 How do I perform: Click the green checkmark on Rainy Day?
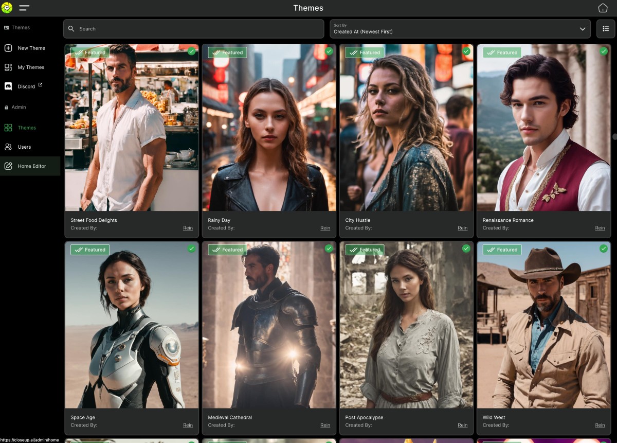coord(329,51)
